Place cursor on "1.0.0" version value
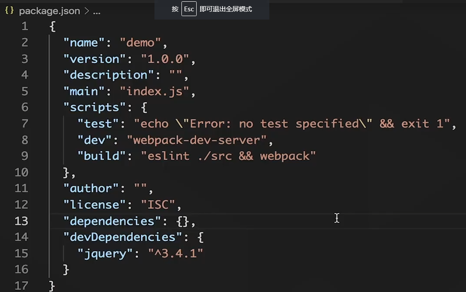The width and height of the screenshot is (466, 292). pos(165,59)
